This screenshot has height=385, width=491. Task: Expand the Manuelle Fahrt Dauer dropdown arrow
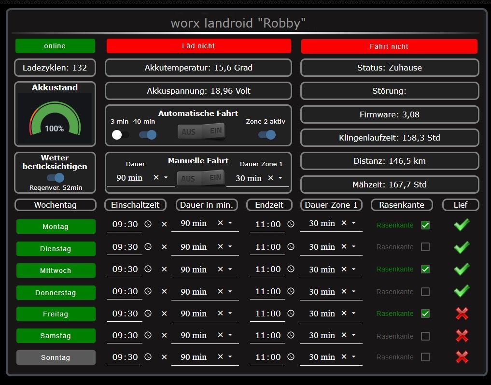pyautogui.click(x=166, y=177)
